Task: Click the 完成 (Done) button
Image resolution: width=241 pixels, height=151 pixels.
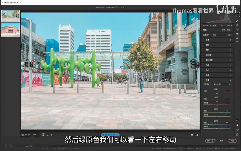Action: click(232, 141)
